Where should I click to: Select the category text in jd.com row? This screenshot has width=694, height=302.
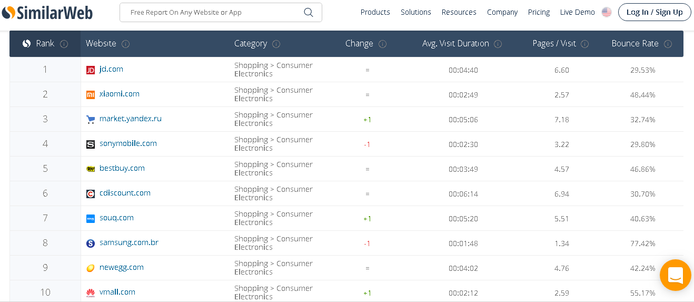(273, 70)
